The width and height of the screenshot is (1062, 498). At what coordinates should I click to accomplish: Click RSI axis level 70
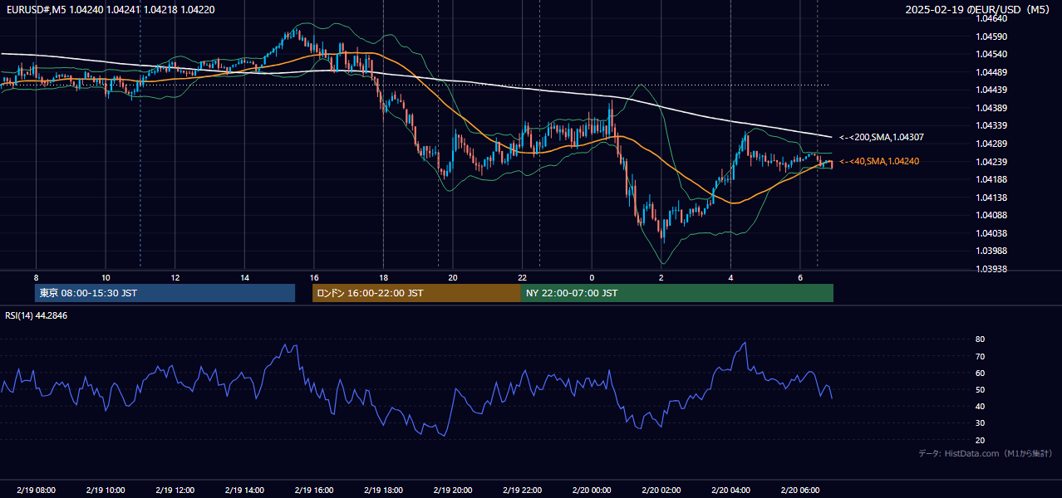coord(980,356)
